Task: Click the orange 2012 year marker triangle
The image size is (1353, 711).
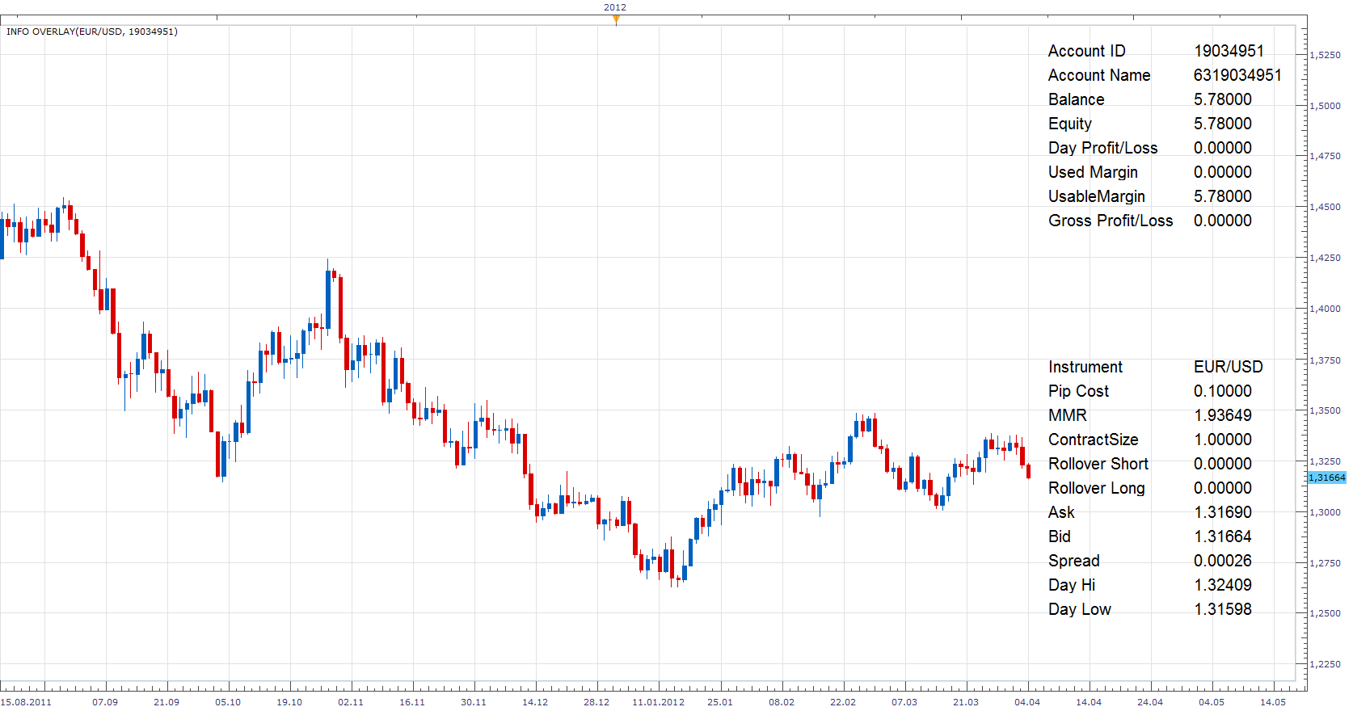Action: [x=616, y=20]
